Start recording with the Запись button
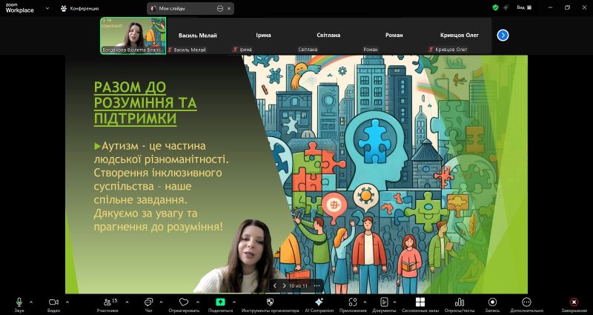The height and width of the screenshot is (315, 593). pyautogui.click(x=492, y=305)
